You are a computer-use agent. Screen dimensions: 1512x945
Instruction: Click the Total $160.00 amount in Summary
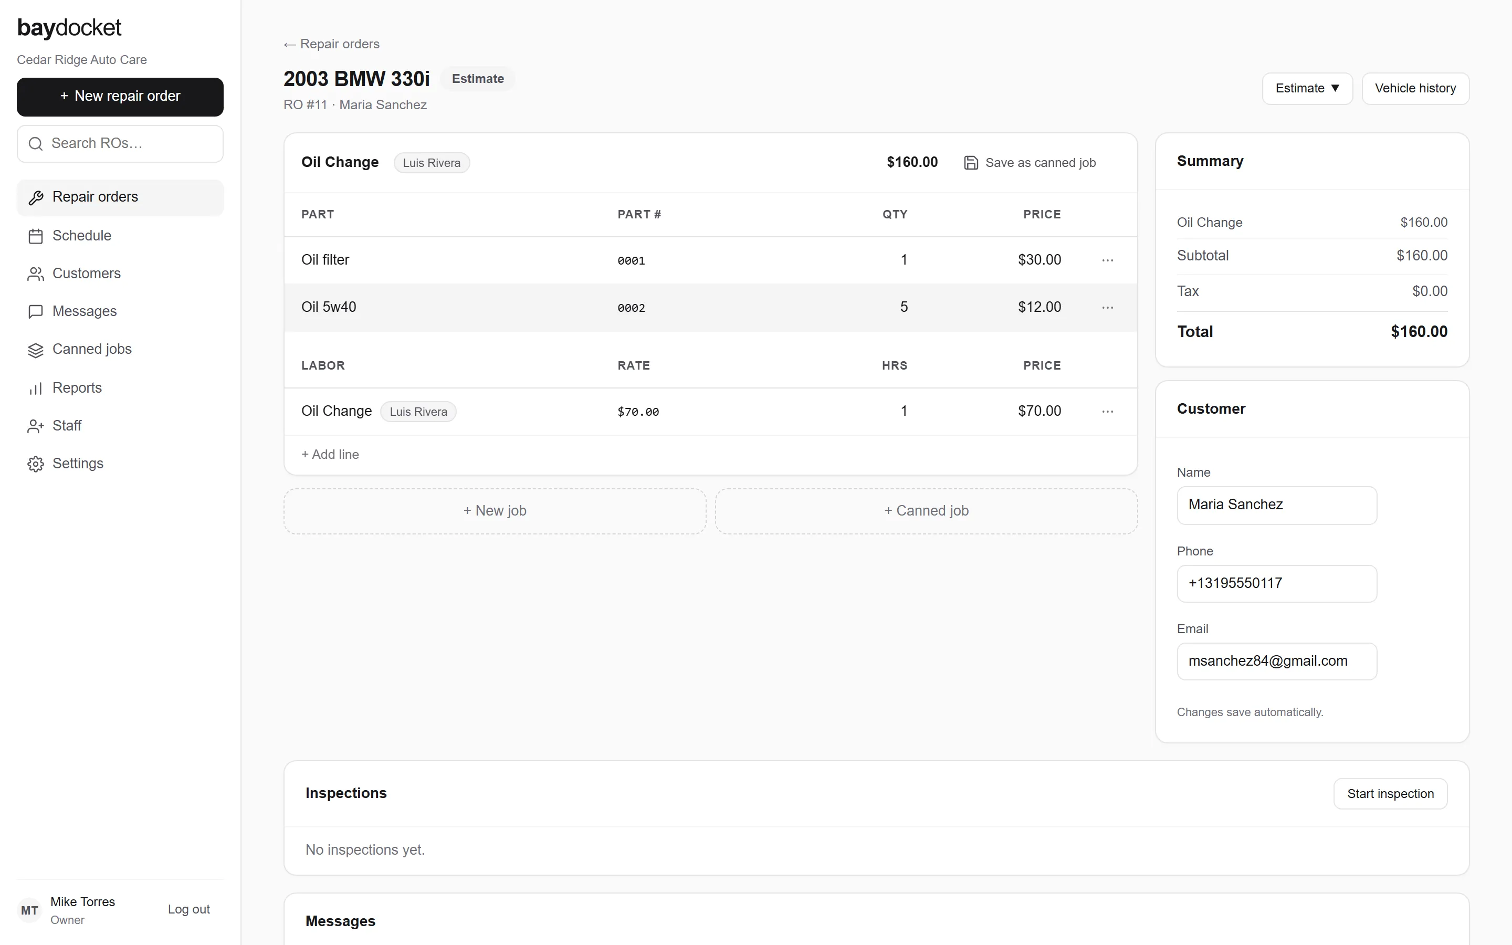[1419, 332]
